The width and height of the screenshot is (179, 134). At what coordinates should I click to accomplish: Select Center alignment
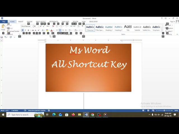click(60, 30)
